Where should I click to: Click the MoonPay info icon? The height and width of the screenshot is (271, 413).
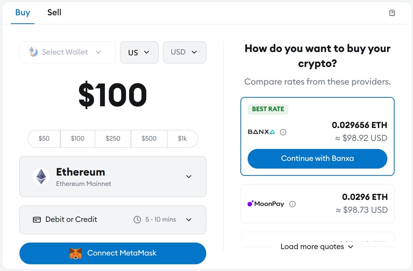(x=293, y=204)
